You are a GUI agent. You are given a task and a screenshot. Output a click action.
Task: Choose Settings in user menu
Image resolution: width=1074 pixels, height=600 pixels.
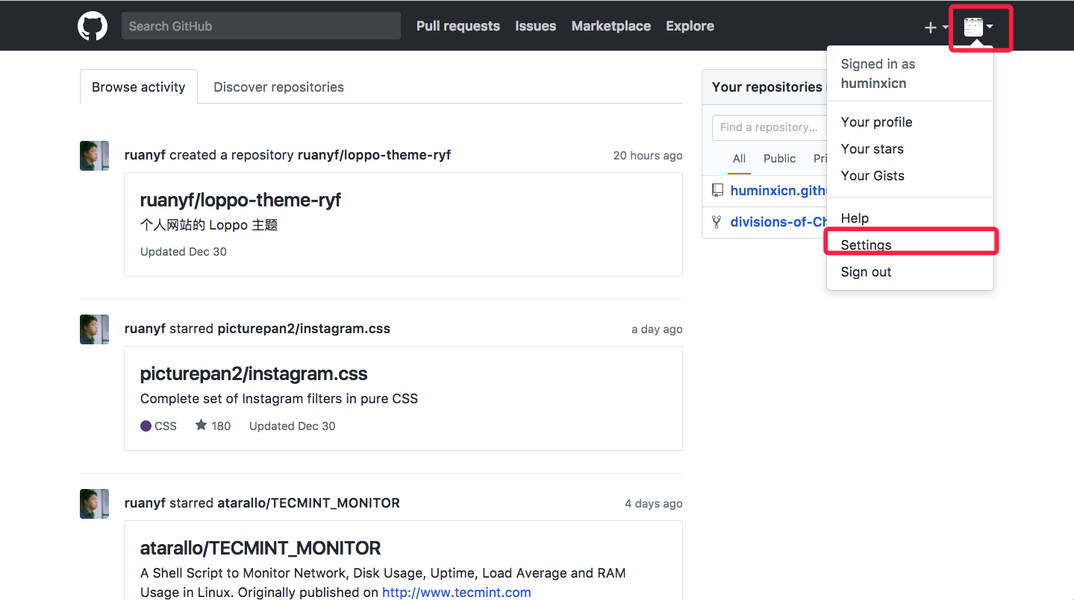[x=910, y=244]
